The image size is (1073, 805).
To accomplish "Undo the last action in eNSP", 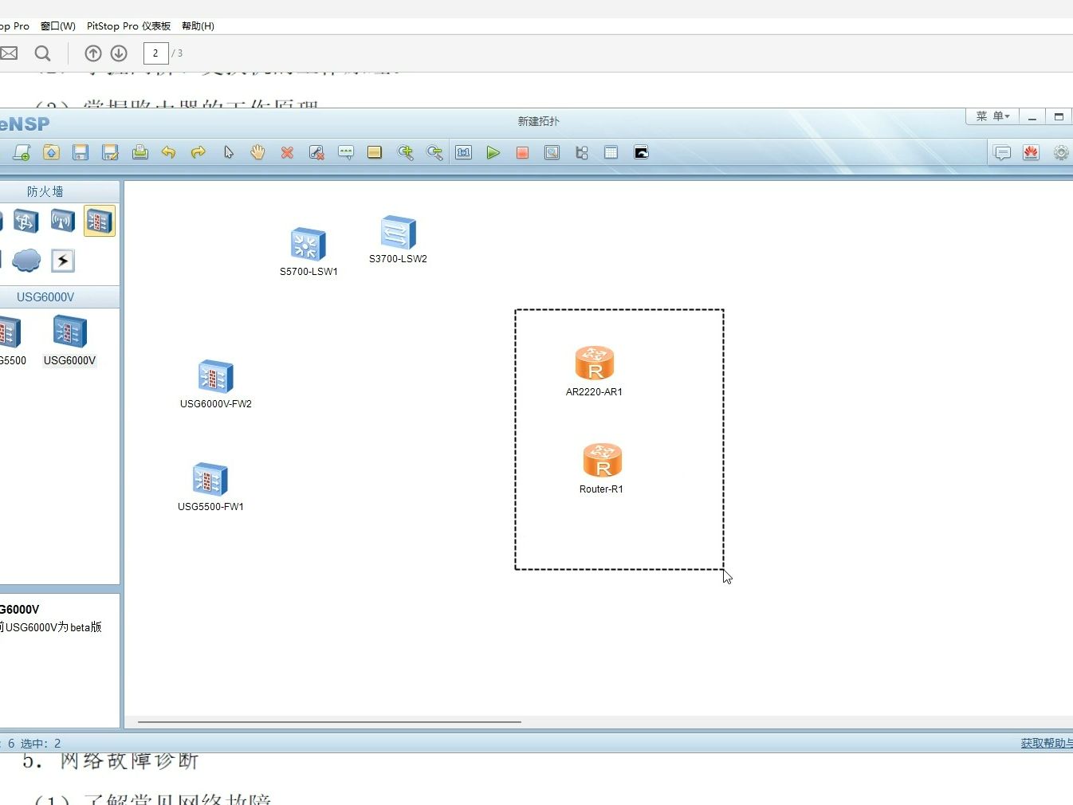I will click(x=168, y=152).
